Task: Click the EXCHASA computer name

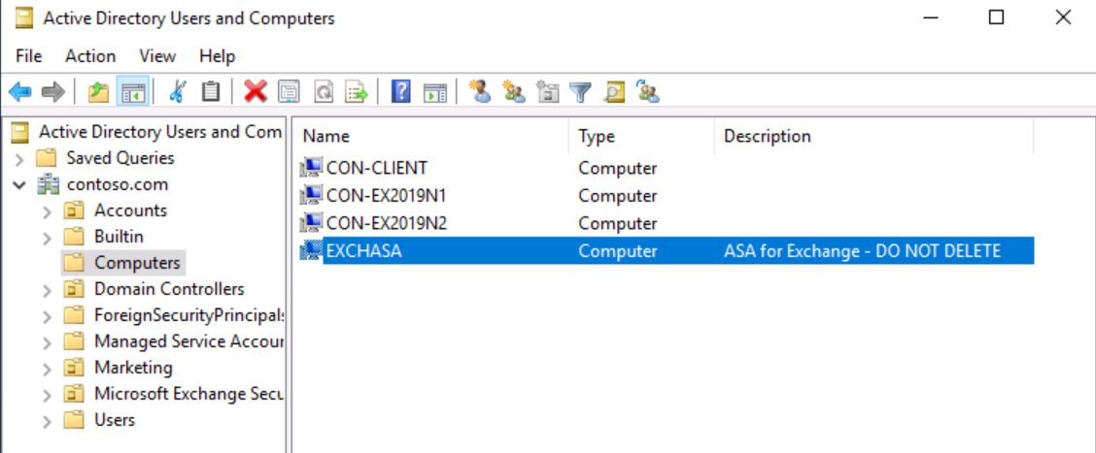Action: click(364, 250)
